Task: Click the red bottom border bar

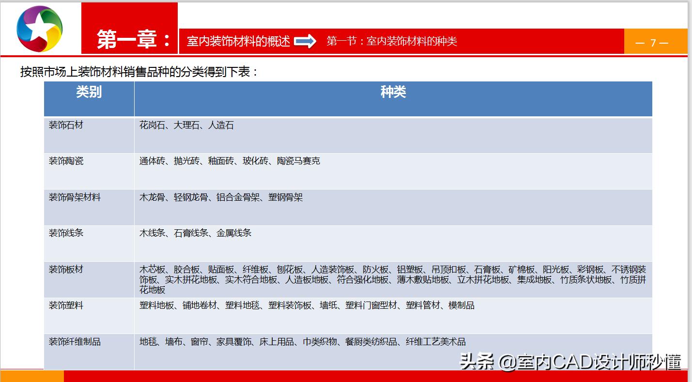Action: pyautogui.click(x=378, y=376)
